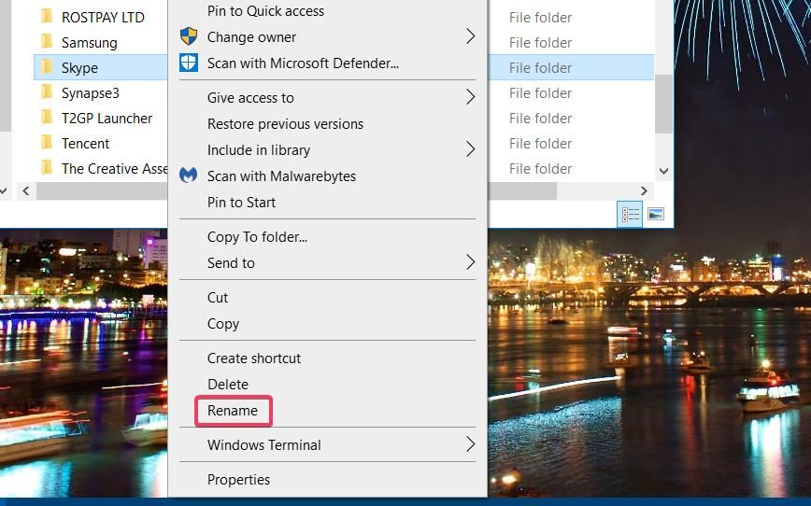Click File folder type in highlighted Skype row

tap(540, 68)
